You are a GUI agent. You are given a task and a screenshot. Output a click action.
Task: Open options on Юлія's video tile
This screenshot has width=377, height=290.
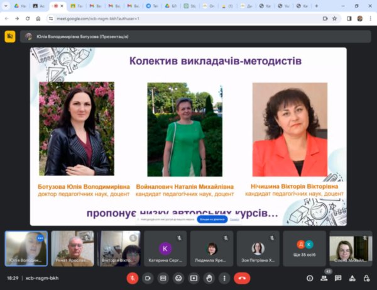point(40,238)
